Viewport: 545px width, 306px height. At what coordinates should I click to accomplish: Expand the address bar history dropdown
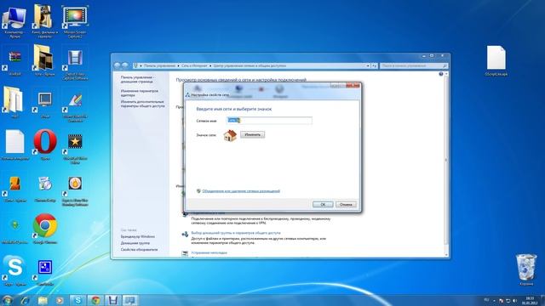pos(368,65)
